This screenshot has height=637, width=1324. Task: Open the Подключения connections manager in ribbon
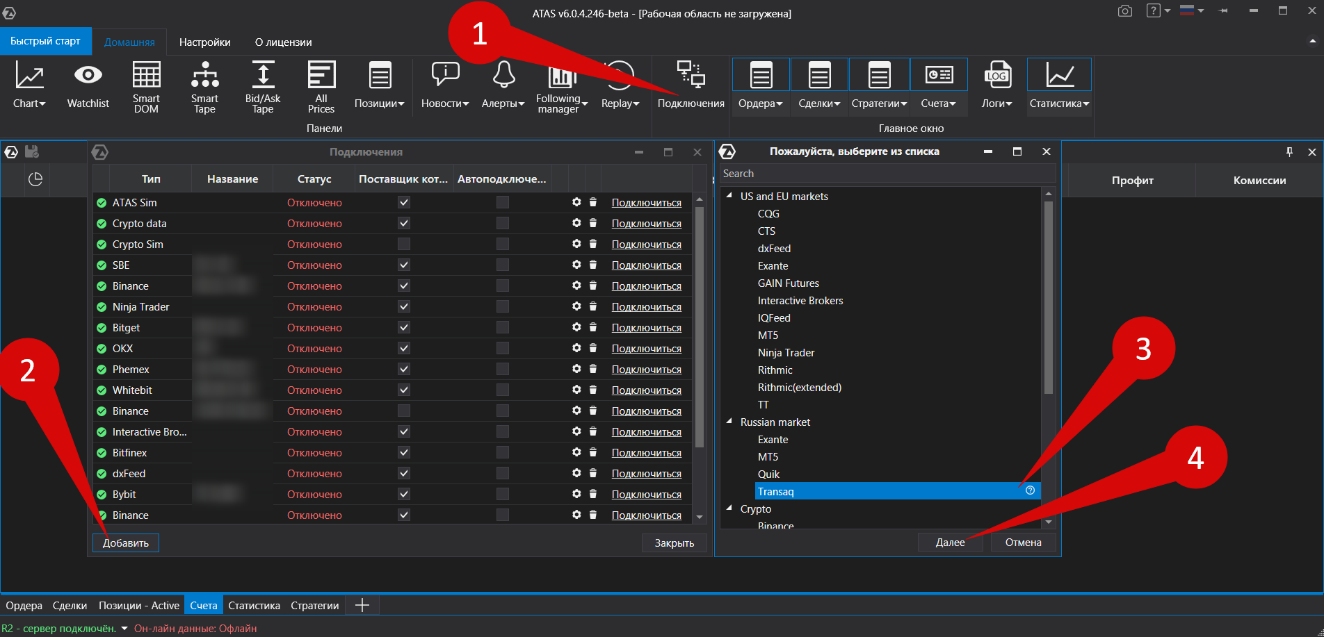point(691,85)
